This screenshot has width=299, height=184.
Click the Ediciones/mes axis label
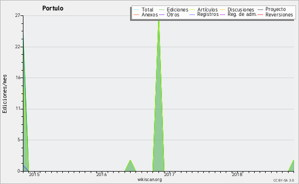[4, 94]
